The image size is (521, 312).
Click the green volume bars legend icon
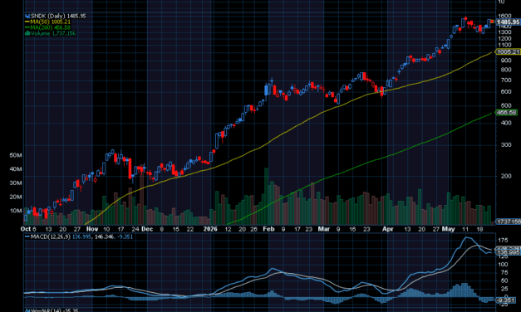click(27, 33)
